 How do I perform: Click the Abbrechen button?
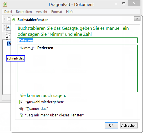129,126
